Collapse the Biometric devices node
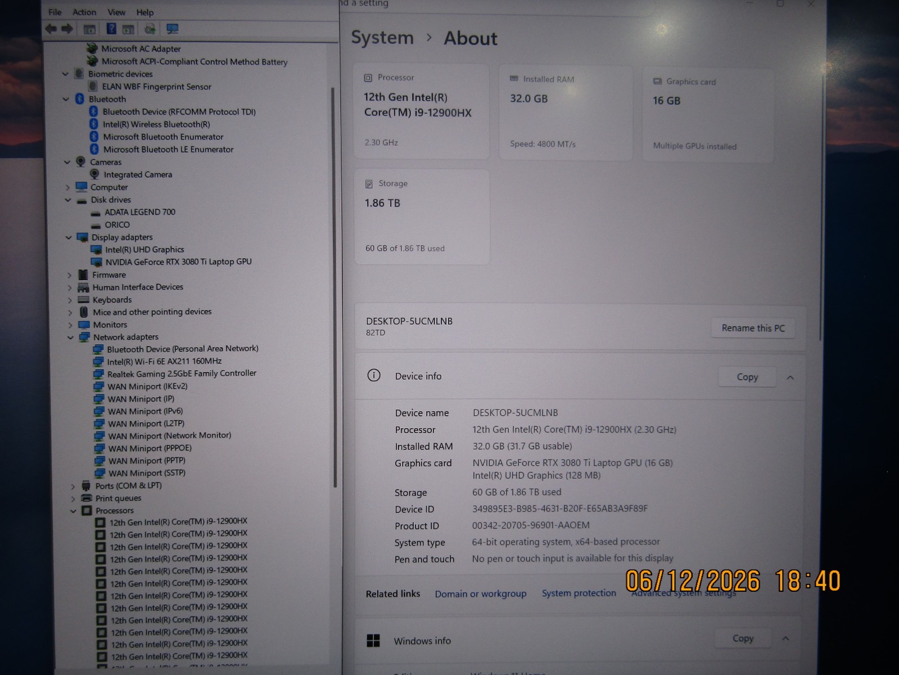 (x=65, y=74)
